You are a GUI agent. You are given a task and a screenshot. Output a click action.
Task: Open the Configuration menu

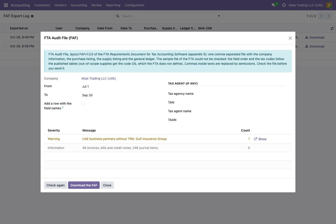tap(134, 5)
